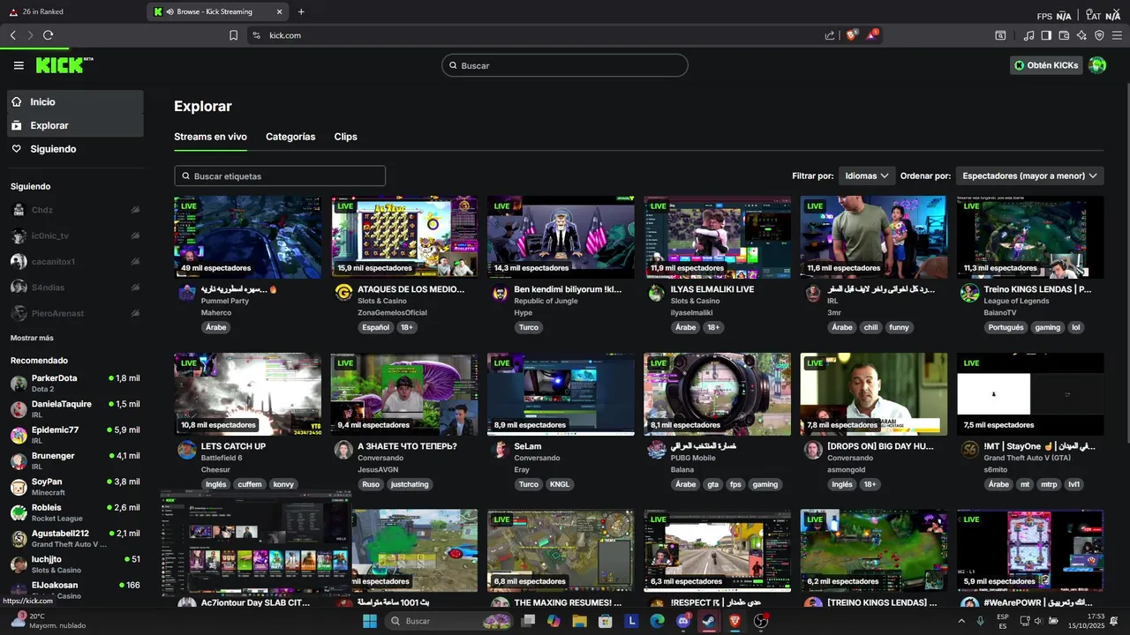
Task: Expand Mostrar más in the Siguiendo list
Action: coord(32,338)
